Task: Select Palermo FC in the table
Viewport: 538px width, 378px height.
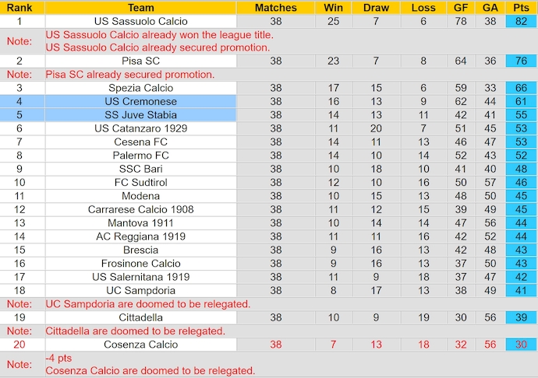Action: point(140,156)
